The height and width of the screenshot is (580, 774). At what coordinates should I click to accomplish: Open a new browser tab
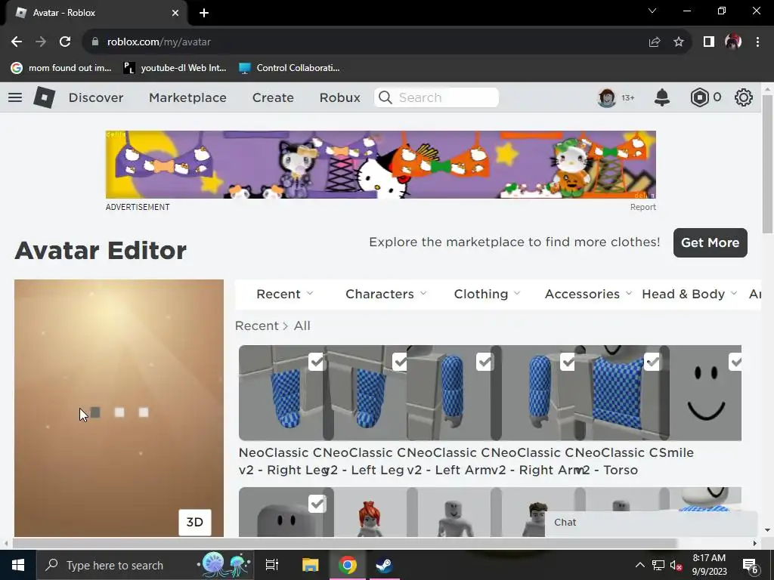pos(204,13)
